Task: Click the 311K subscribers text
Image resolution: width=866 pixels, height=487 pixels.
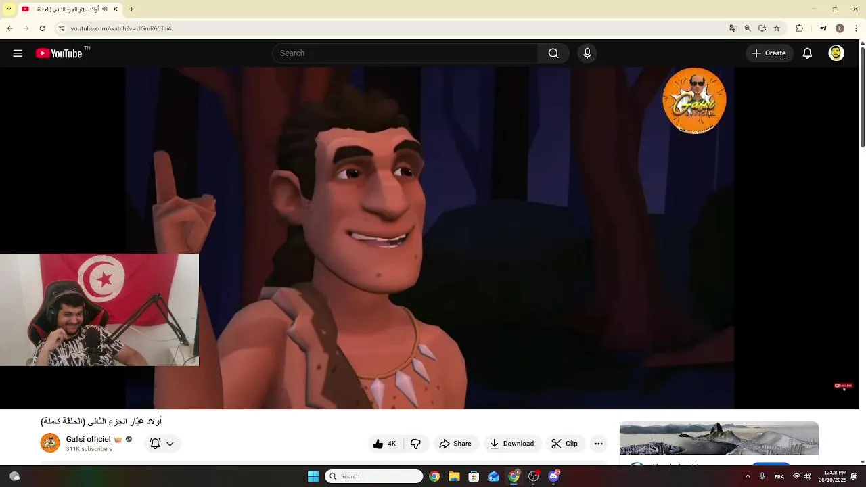Action: pos(89,449)
